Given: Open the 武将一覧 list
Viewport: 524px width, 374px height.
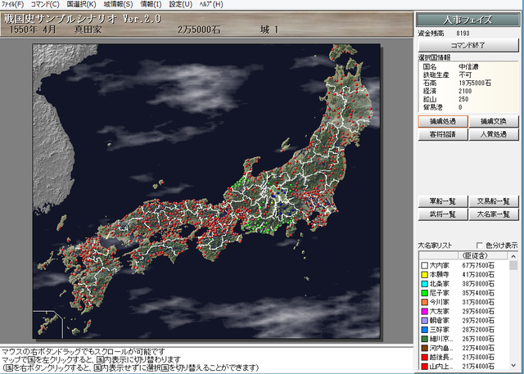Looking at the screenshot, I should 443,214.
